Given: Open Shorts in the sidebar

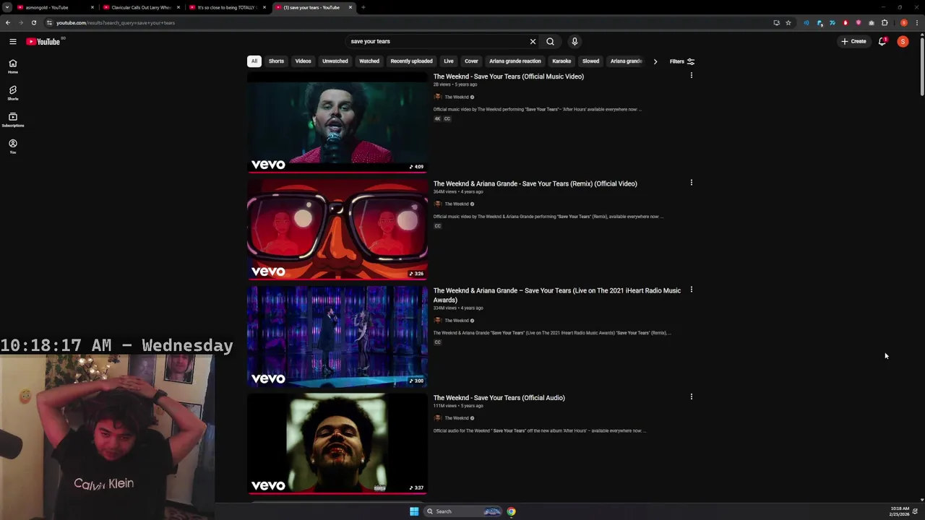Looking at the screenshot, I should click(x=12, y=93).
